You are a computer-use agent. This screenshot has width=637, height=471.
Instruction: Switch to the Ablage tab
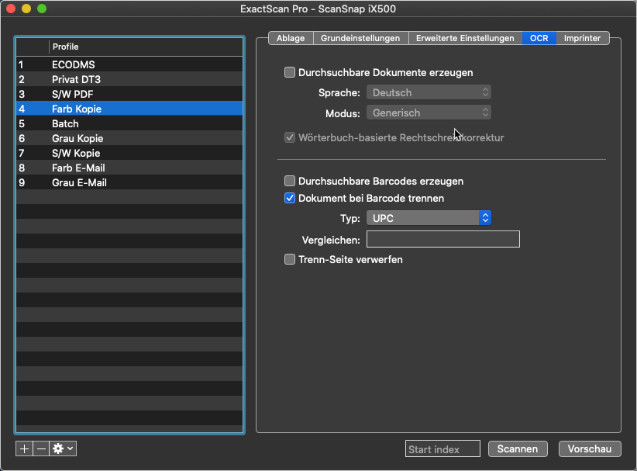(x=291, y=38)
